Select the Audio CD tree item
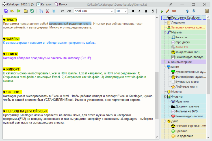Image resolution: width=212 pixels, height=141 pixels. (x=181, y=47)
